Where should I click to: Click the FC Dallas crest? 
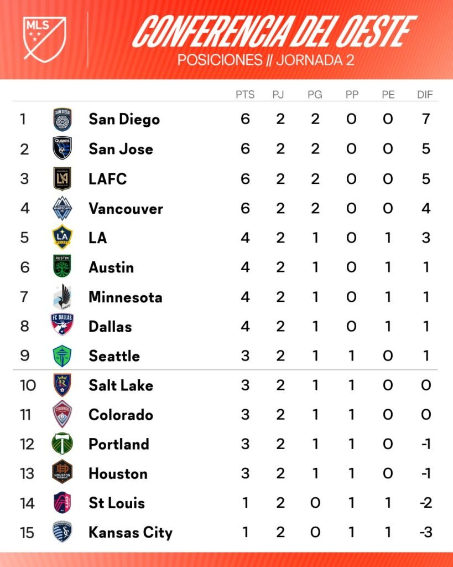coord(63,326)
